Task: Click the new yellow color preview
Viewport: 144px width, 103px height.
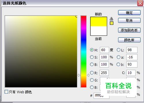Action: [x=98, y=22]
